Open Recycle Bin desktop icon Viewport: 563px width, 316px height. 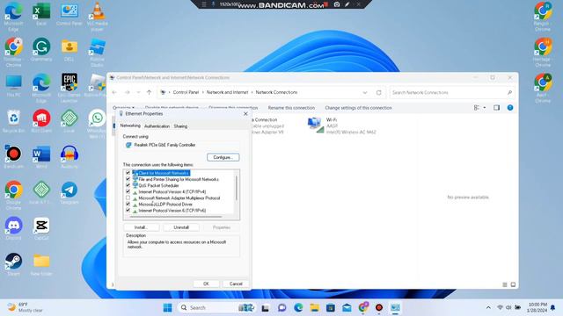coord(14,121)
